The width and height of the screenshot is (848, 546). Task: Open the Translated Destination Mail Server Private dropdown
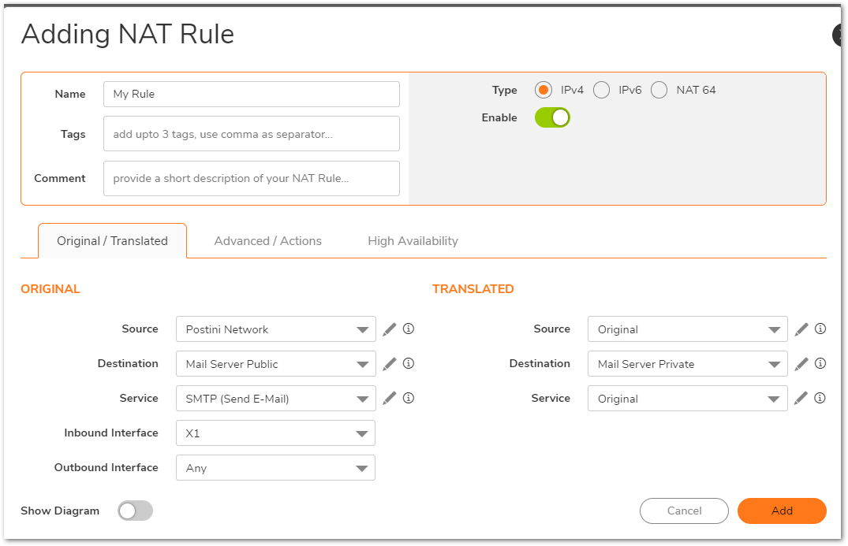click(x=688, y=364)
